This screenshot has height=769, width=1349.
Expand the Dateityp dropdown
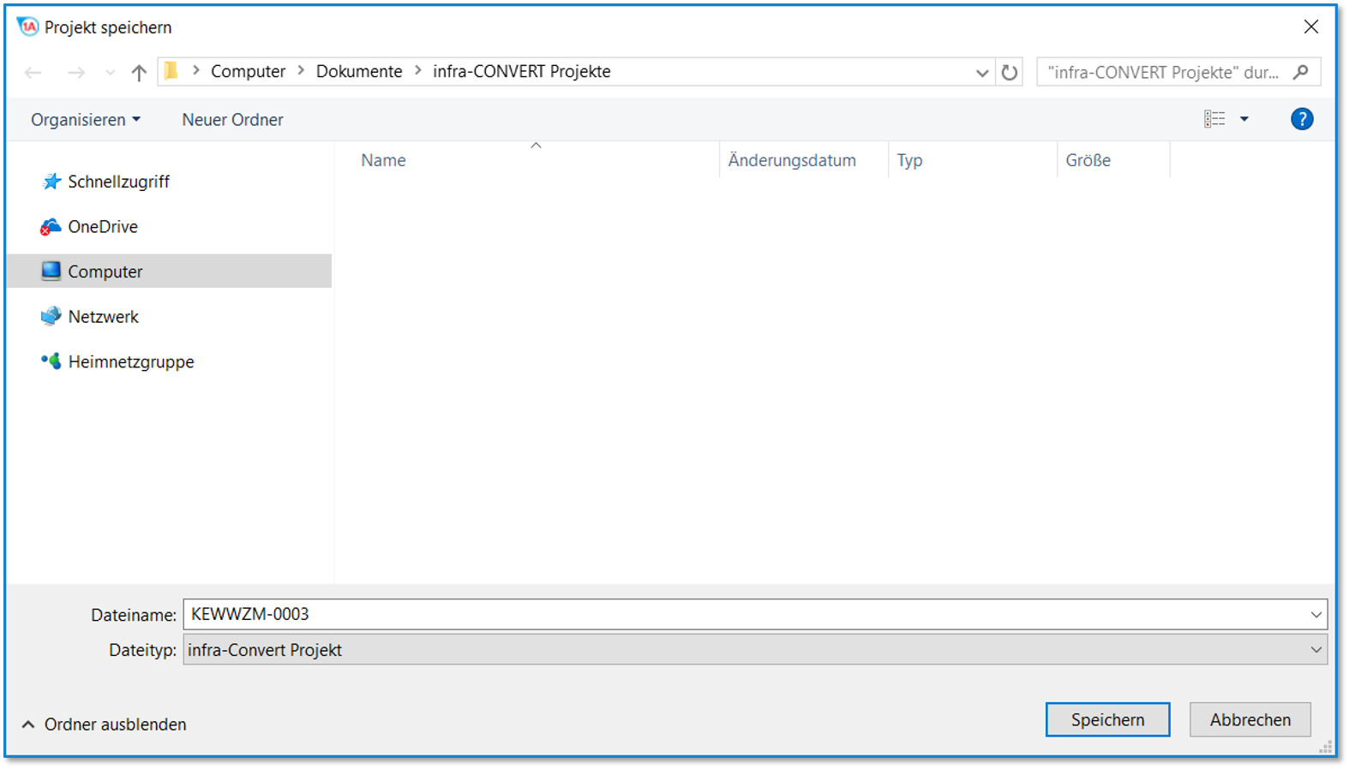1316,650
